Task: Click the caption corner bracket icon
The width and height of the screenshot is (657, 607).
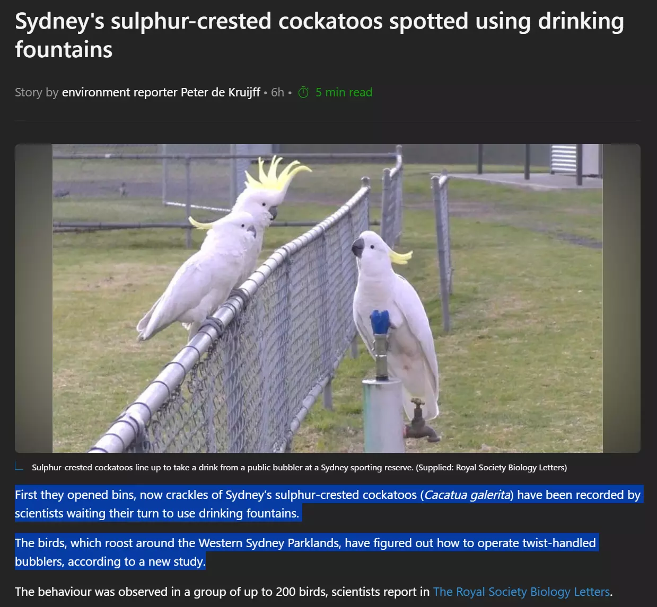Action: click(19, 467)
